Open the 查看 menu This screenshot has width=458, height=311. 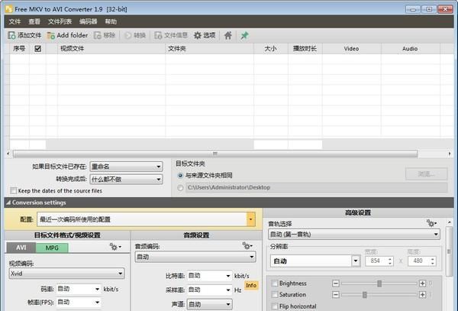34,21
